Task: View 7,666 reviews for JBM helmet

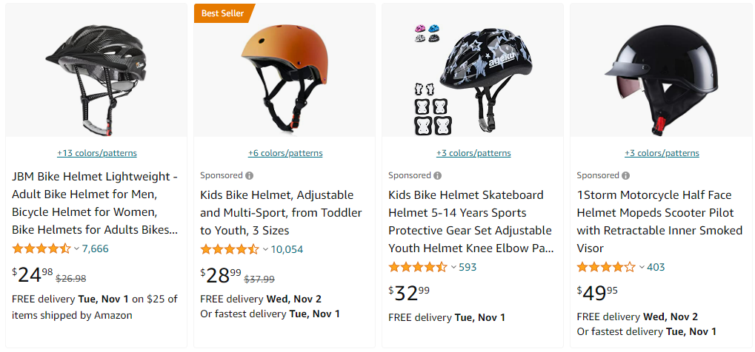Action: [96, 248]
